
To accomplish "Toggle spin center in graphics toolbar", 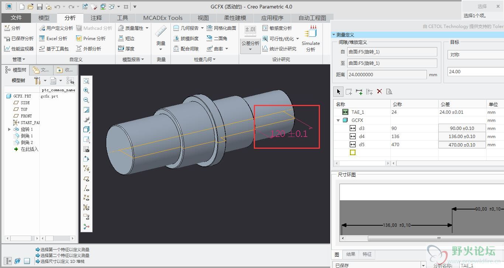I will (86, 227).
